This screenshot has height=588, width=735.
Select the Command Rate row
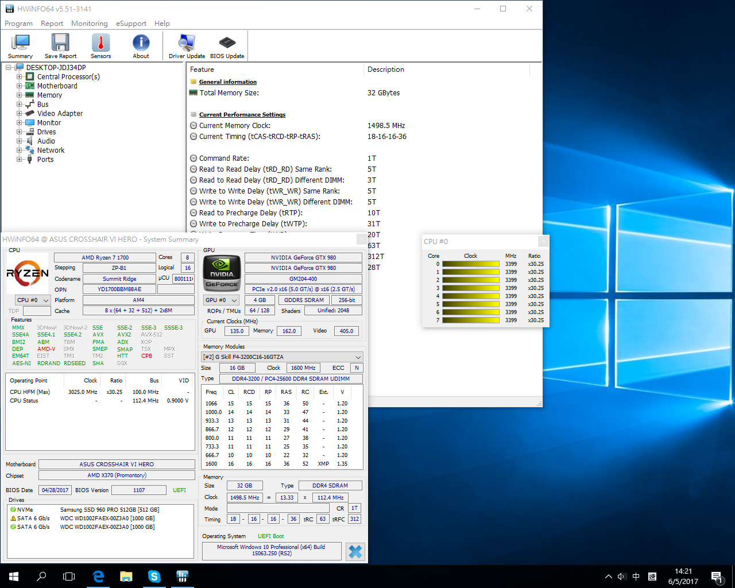(x=358, y=158)
